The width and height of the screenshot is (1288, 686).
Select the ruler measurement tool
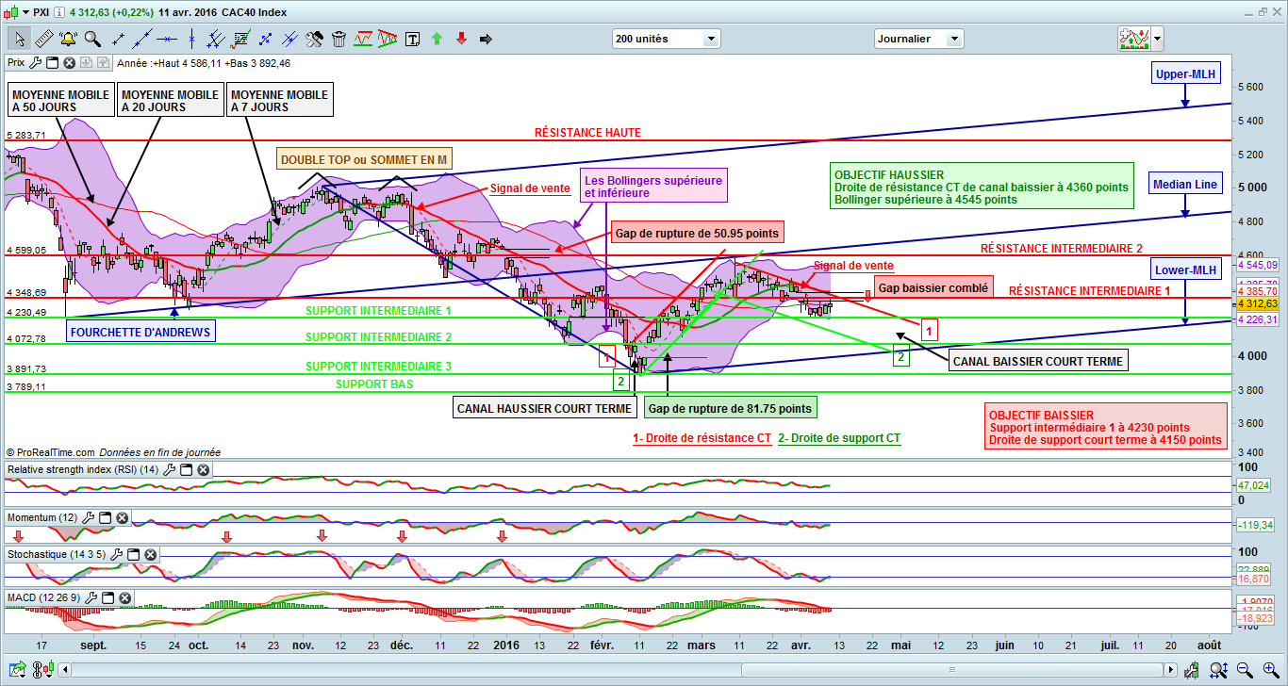43,39
